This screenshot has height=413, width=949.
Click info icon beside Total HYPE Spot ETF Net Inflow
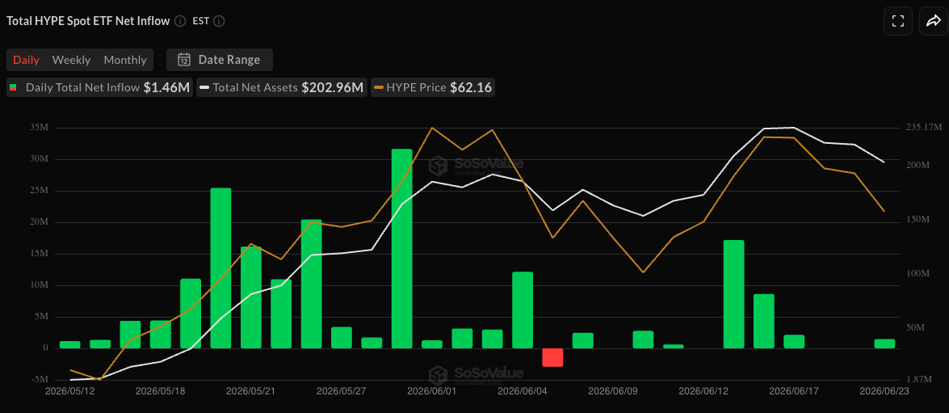tap(180, 21)
